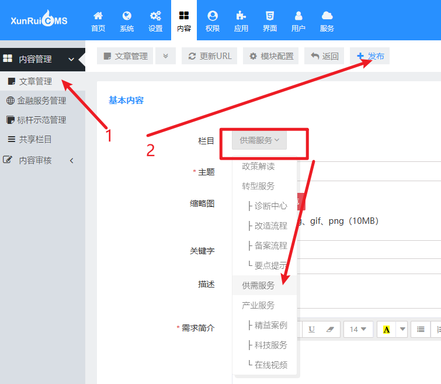Expand the 栏目 供需服务 dropdown
441x384 pixels.
click(259, 140)
